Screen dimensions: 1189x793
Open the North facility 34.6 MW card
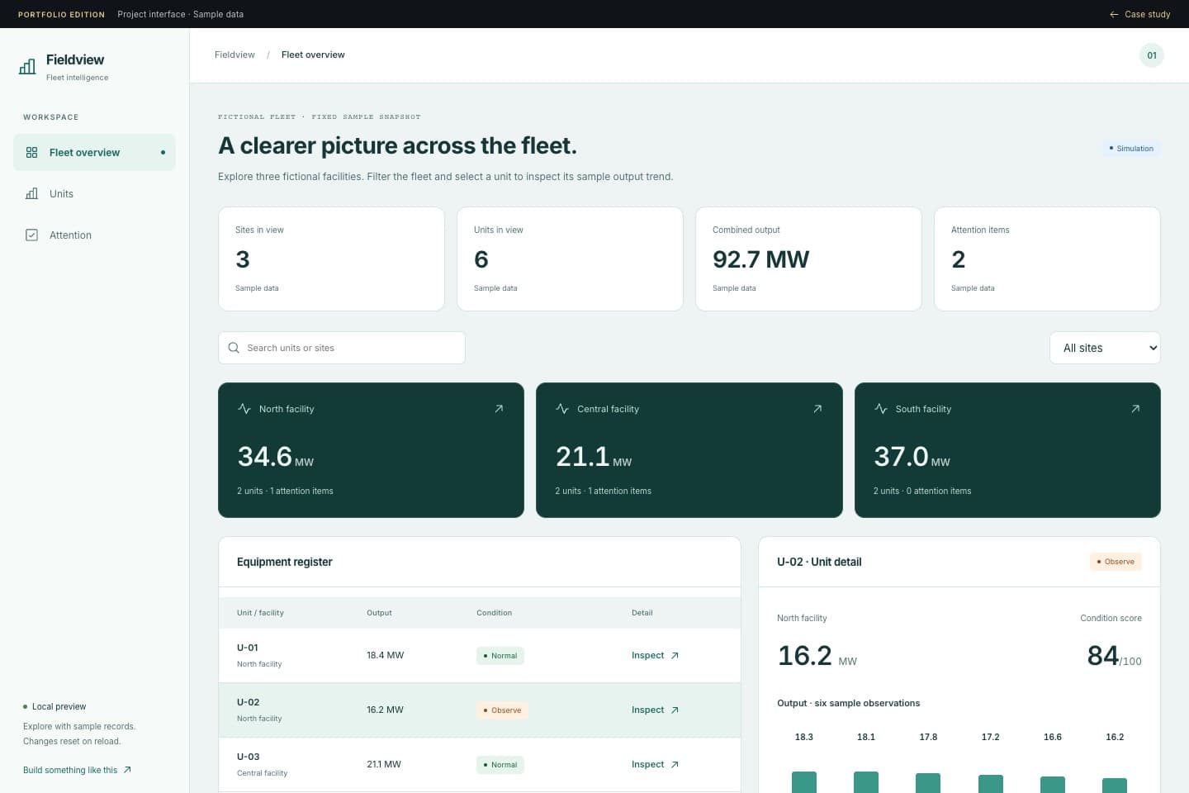pyautogui.click(x=371, y=450)
